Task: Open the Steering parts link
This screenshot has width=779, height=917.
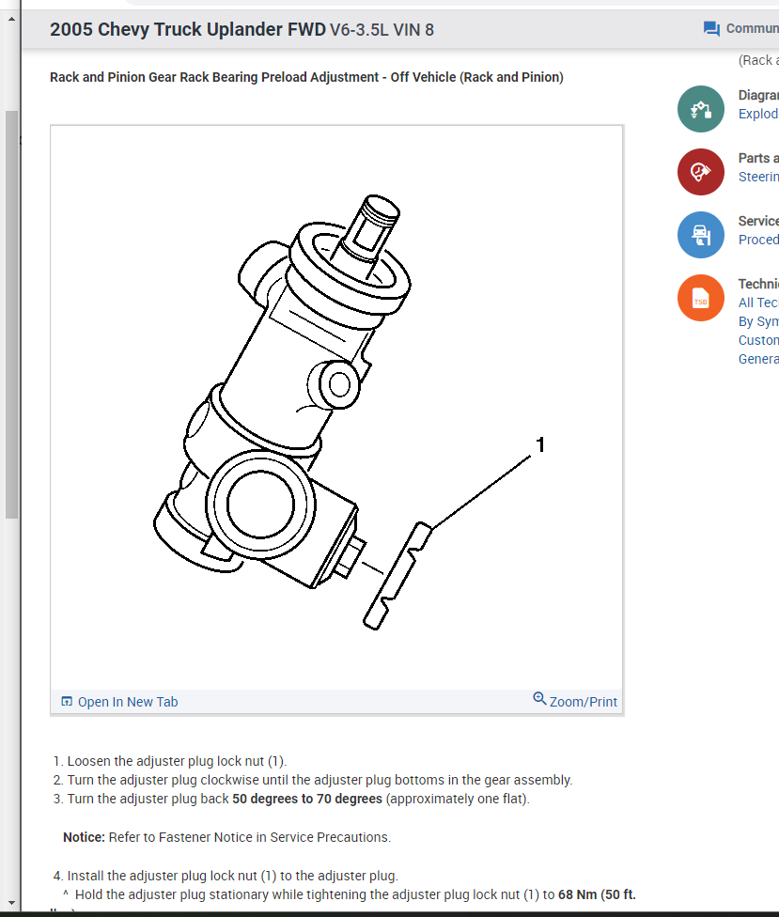Action: coord(758,177)
